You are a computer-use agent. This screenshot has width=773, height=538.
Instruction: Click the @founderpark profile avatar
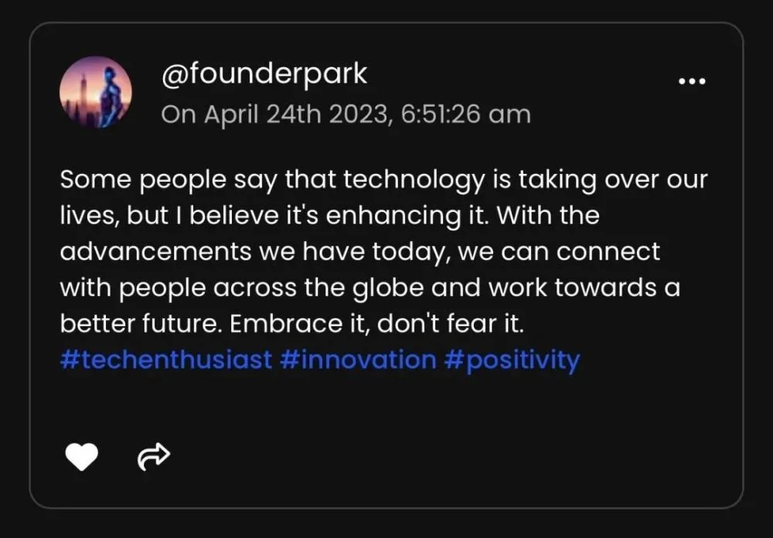[96, 92]
